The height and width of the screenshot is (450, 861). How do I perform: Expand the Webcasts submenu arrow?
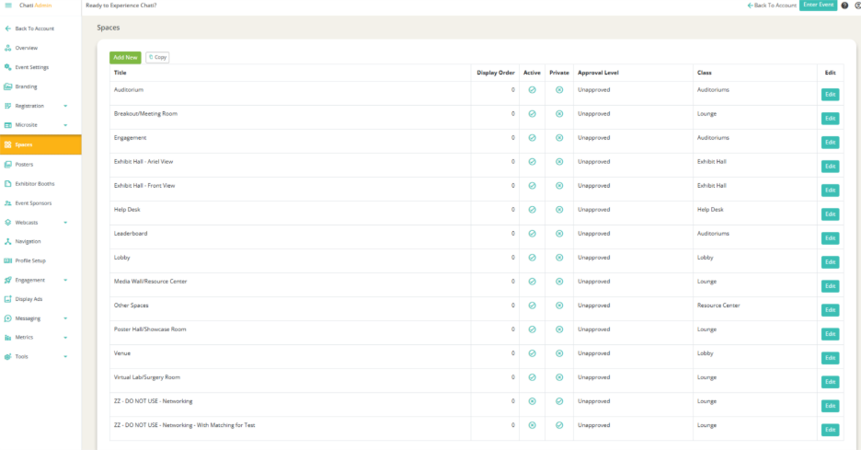coord(65,222)
